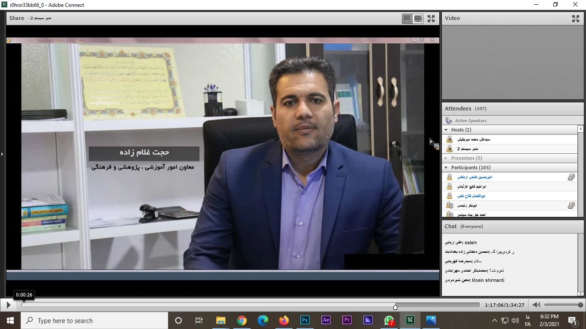Image resolution: width=586 pixels, height=329 pixels.
Task: Expand the Presenters (0) group
Action: click(446, 158)
